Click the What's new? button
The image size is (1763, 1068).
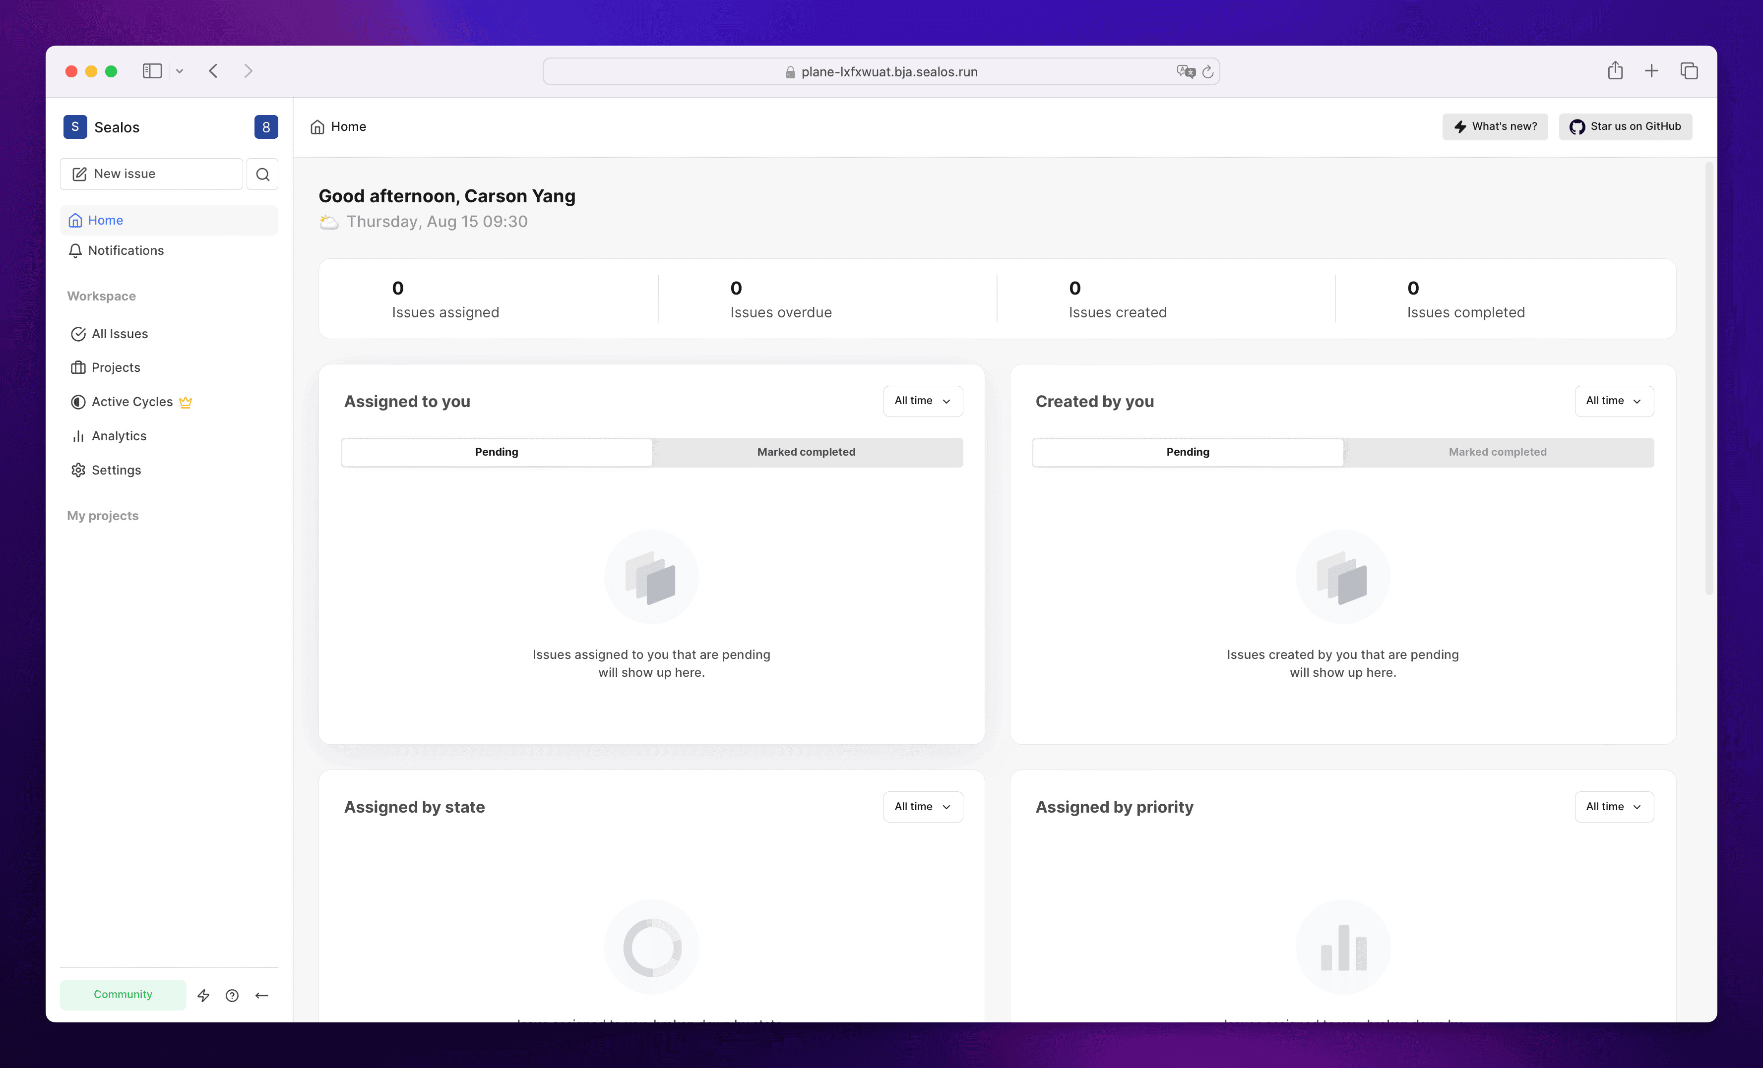point(1495,126)
